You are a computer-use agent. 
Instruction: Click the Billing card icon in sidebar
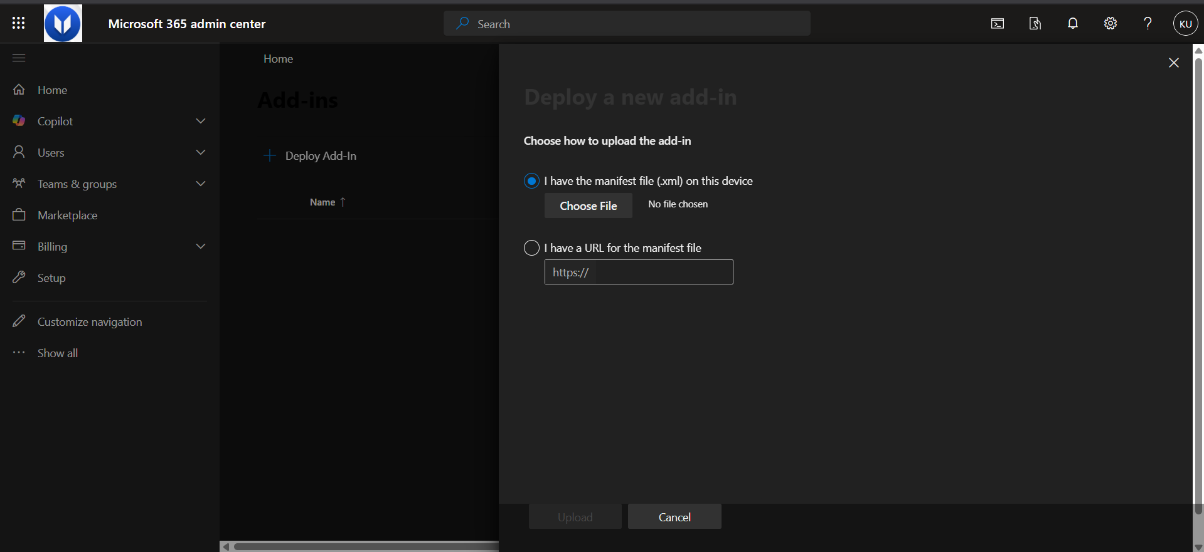[x=19, y=246]
